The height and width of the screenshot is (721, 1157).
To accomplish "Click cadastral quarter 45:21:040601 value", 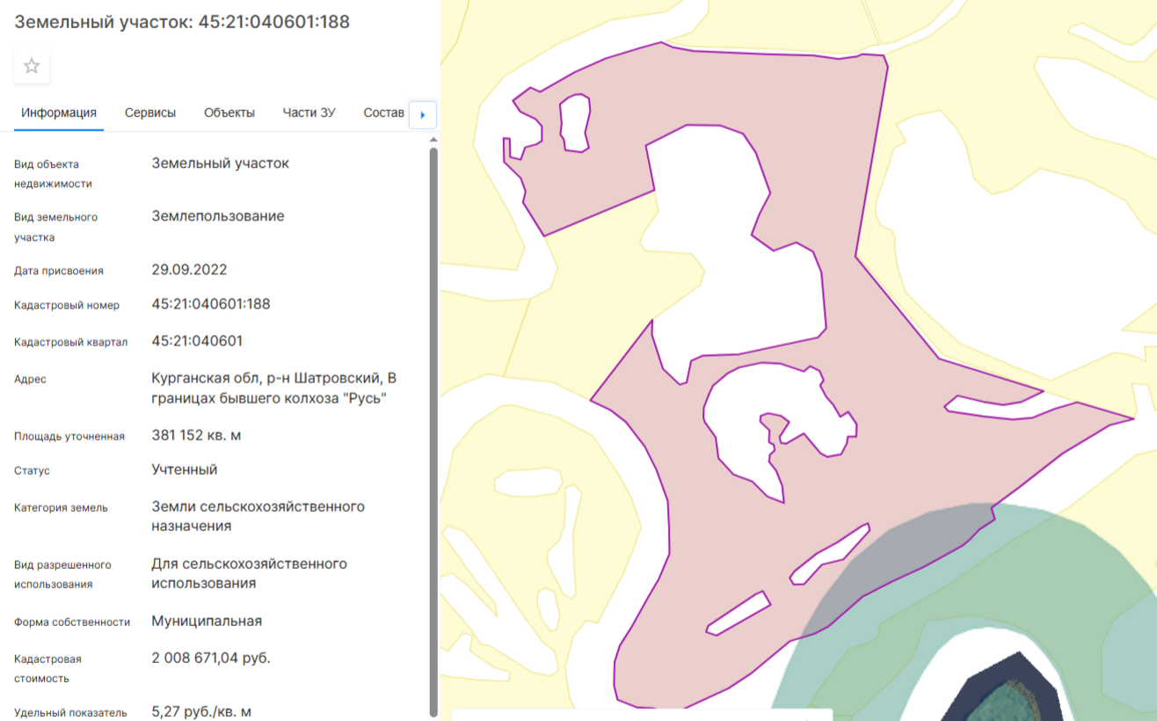I will point(197,341).
